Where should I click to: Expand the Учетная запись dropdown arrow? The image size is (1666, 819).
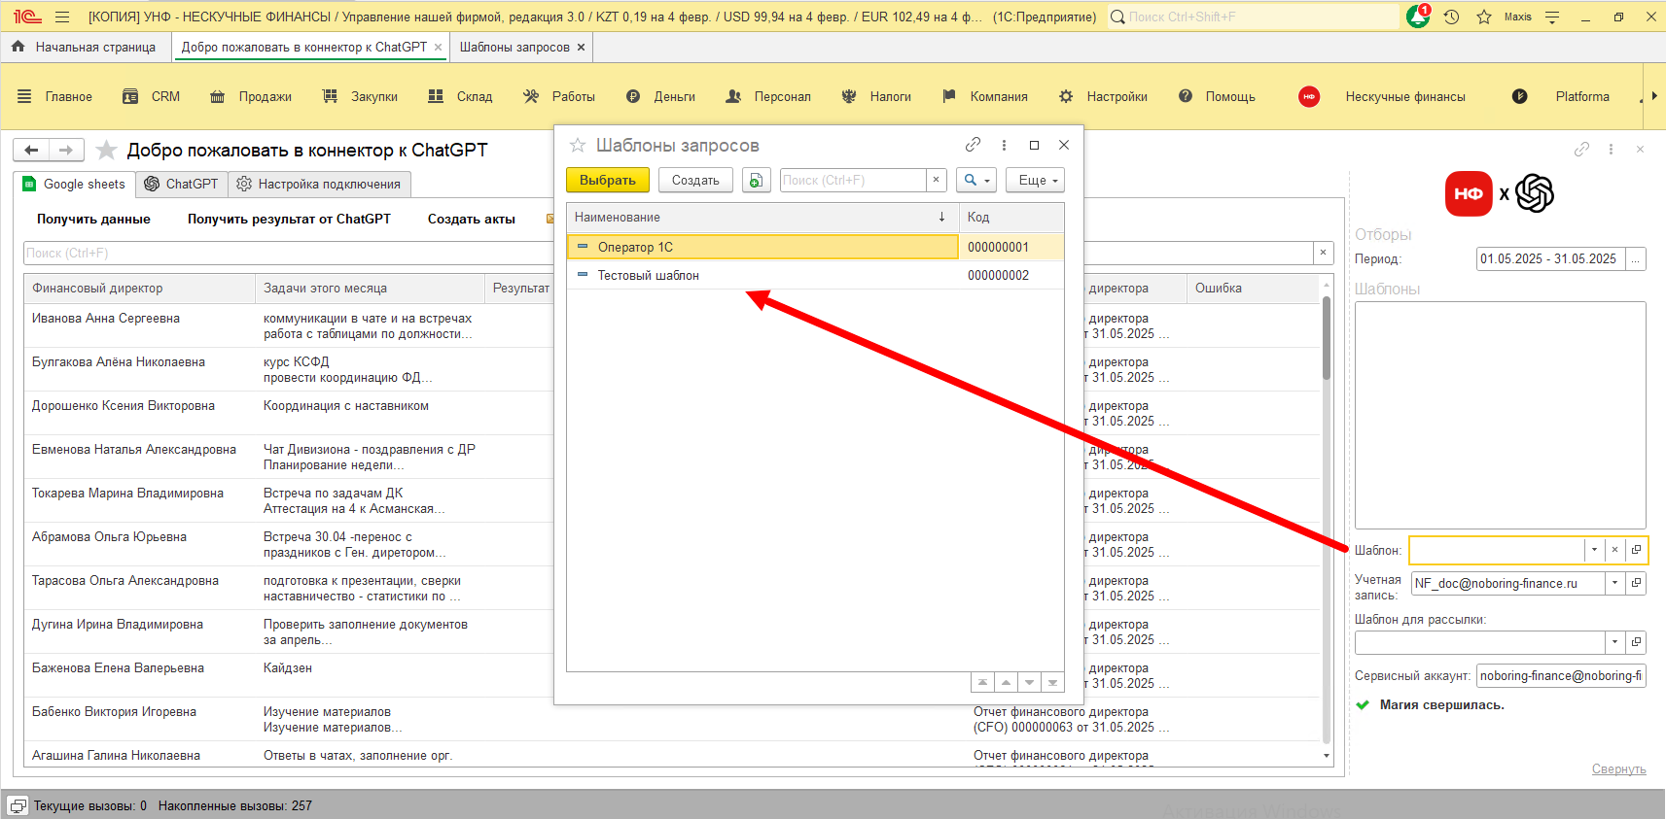[1615, 584]
